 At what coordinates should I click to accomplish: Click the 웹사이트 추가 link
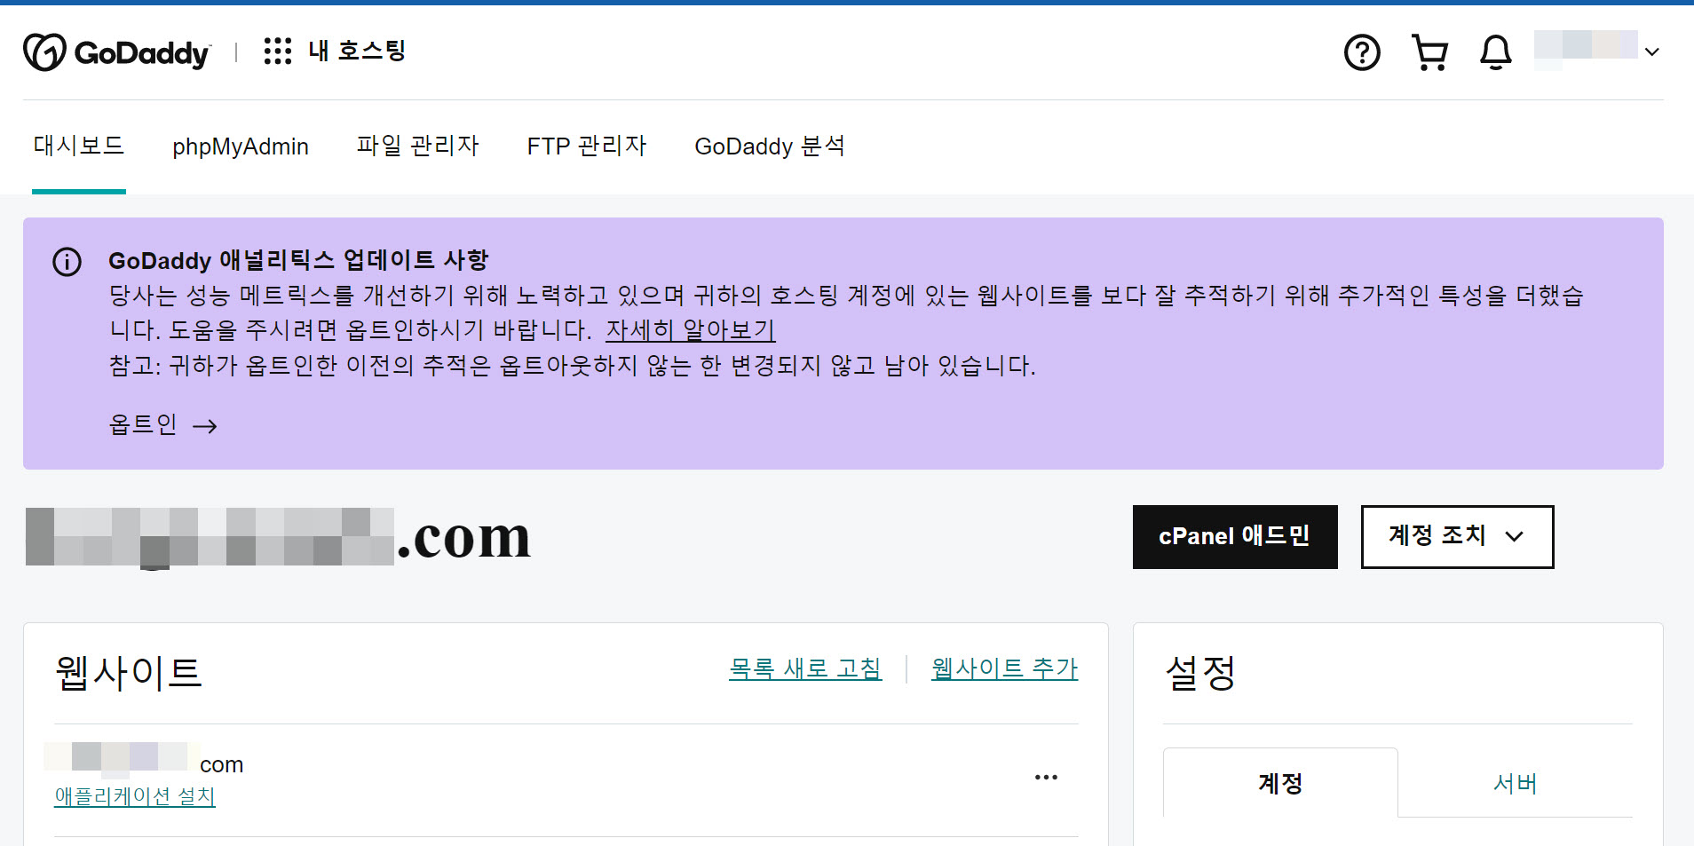pyautogui.click(x=1003, y=668)
